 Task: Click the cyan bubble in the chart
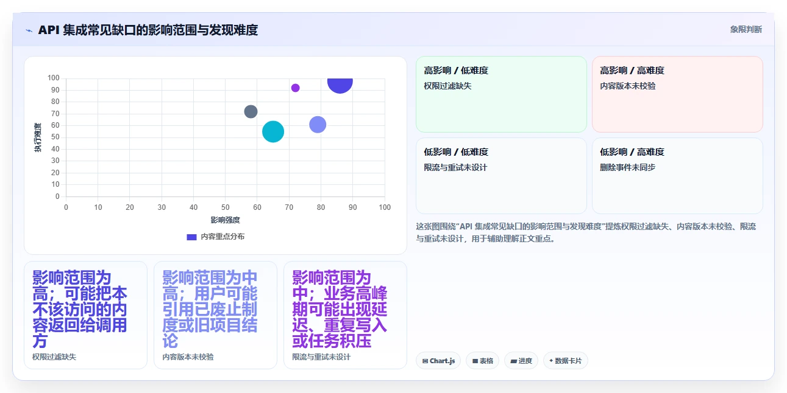tap(273, 131)
